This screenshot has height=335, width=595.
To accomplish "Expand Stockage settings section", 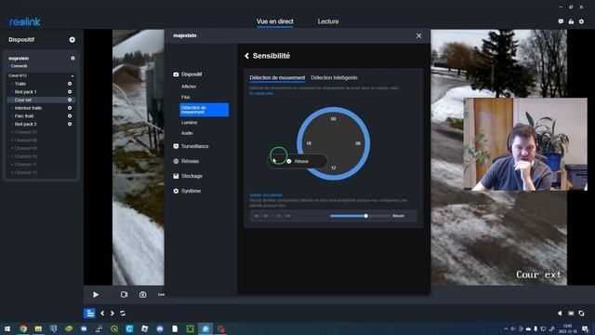I will point(188,176).
